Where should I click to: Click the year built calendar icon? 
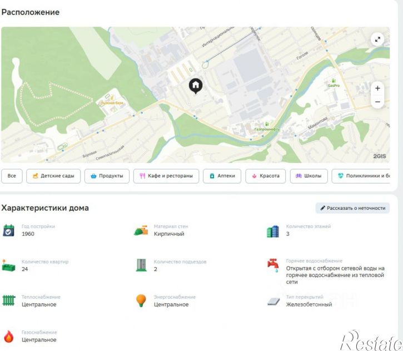[x=8, y=230]
